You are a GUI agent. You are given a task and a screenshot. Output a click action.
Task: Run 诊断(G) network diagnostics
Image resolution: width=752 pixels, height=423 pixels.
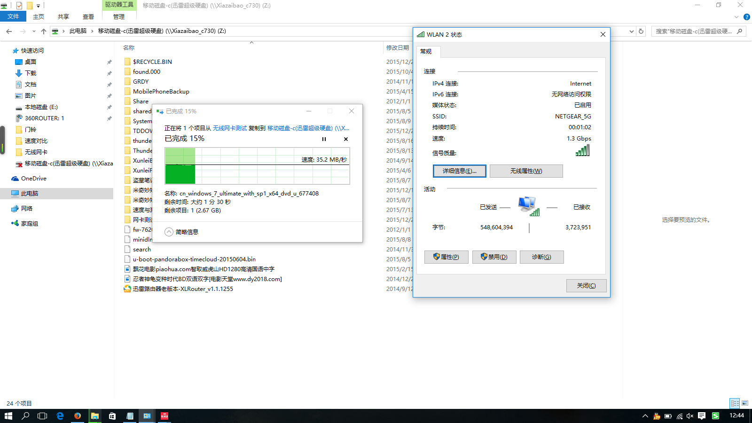point(541,257)
